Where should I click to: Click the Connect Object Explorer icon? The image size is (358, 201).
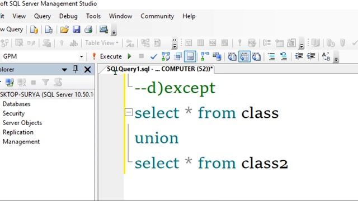[10, 82]
